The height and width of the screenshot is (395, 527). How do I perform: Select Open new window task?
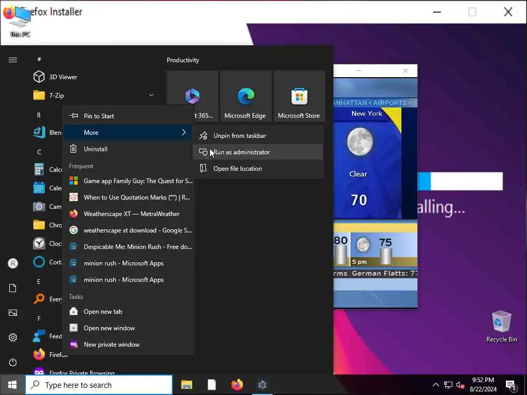point(128,328)
